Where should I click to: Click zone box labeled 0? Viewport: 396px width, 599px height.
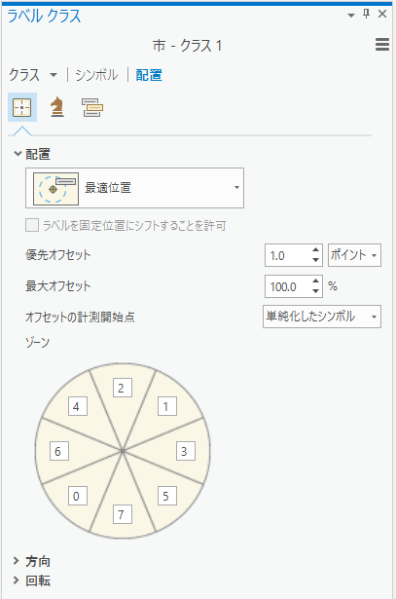point(78,496)
